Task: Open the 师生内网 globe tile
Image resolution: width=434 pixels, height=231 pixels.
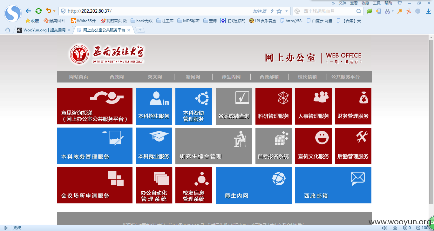Action: coord(254,185)
